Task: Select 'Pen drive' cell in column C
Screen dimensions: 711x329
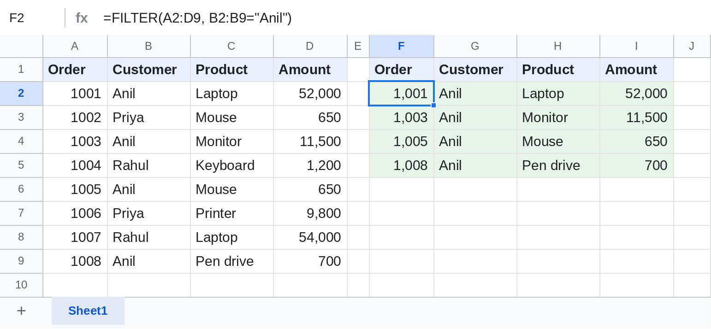Action: 232,261
